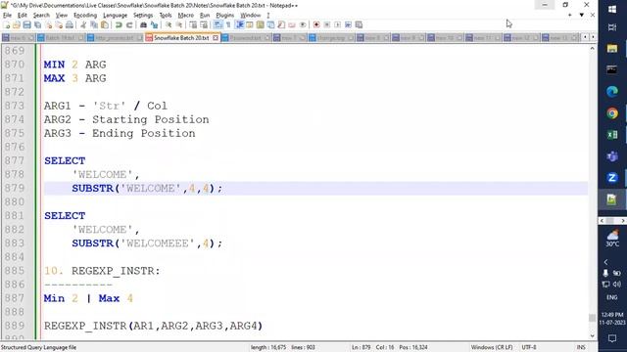The image size is (627, 352).
Task: Click the REGEXP_INSTR(AR1,ARG2,ARG3,ARG4) line
Action: tap(153, 326)
